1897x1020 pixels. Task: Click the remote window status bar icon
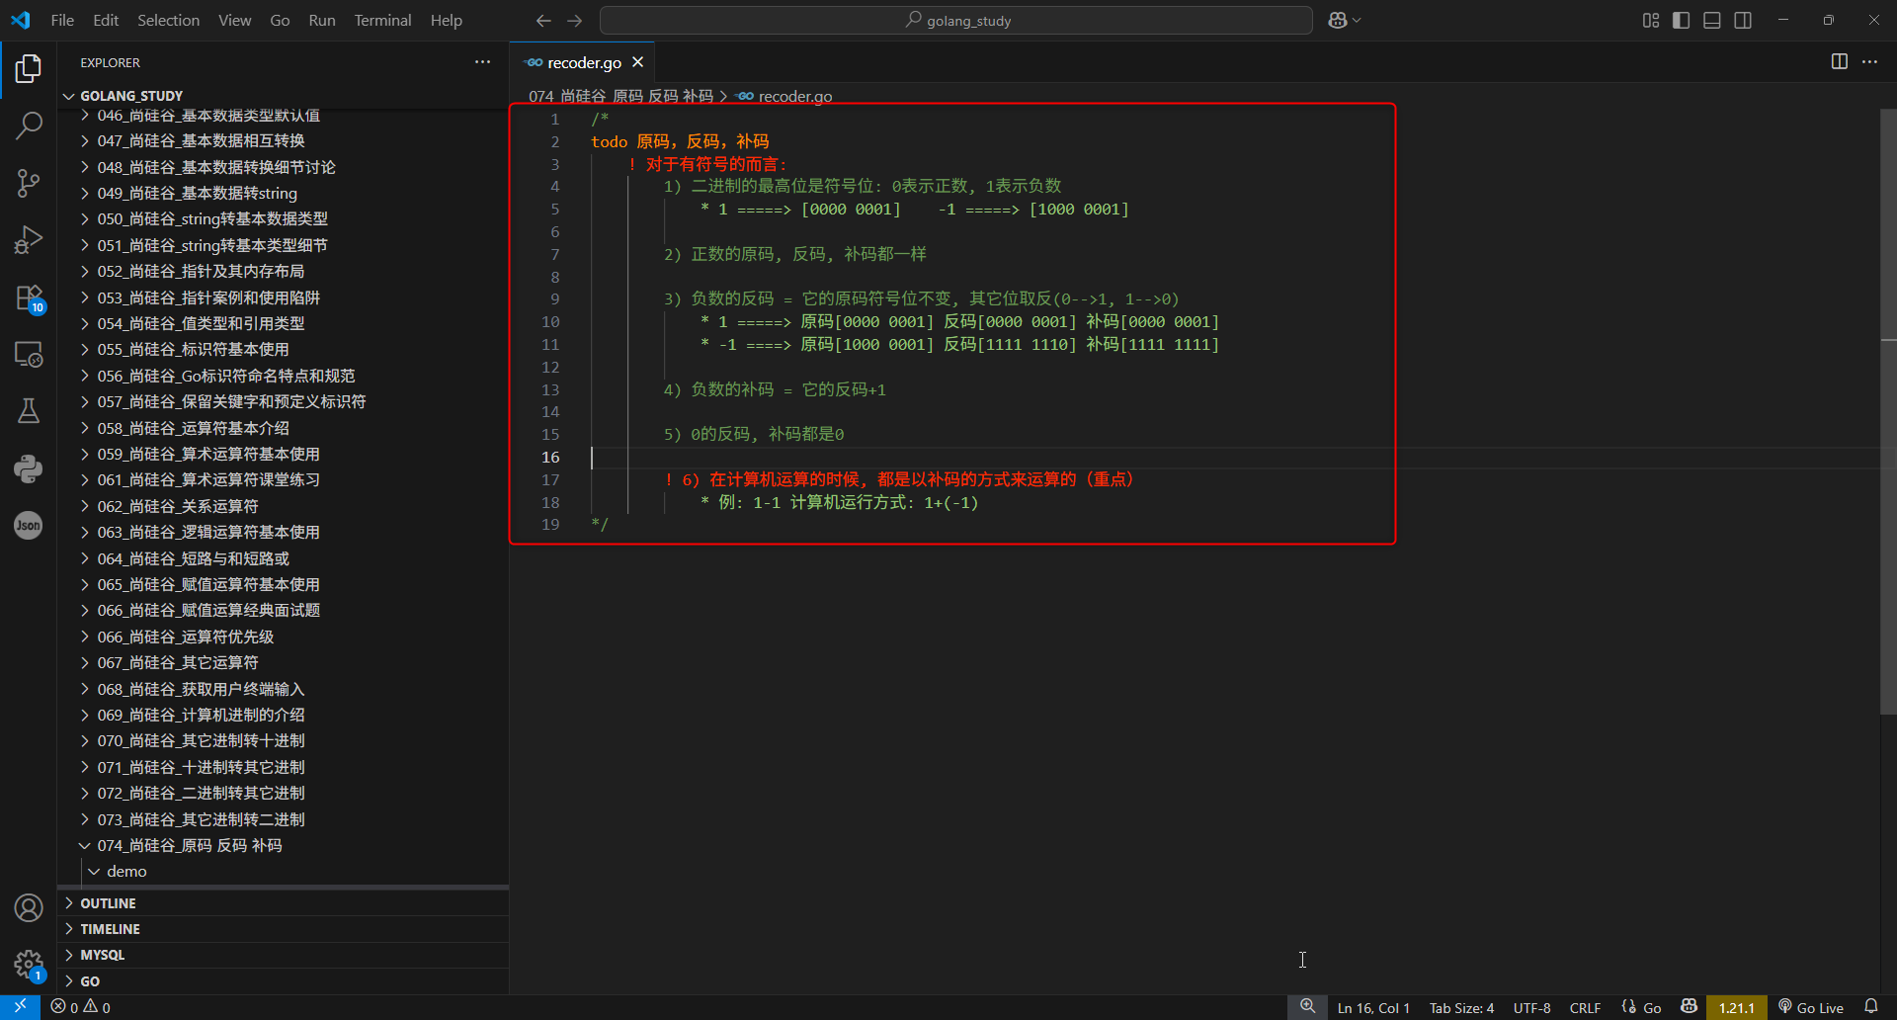click(x=20, y=1007)
